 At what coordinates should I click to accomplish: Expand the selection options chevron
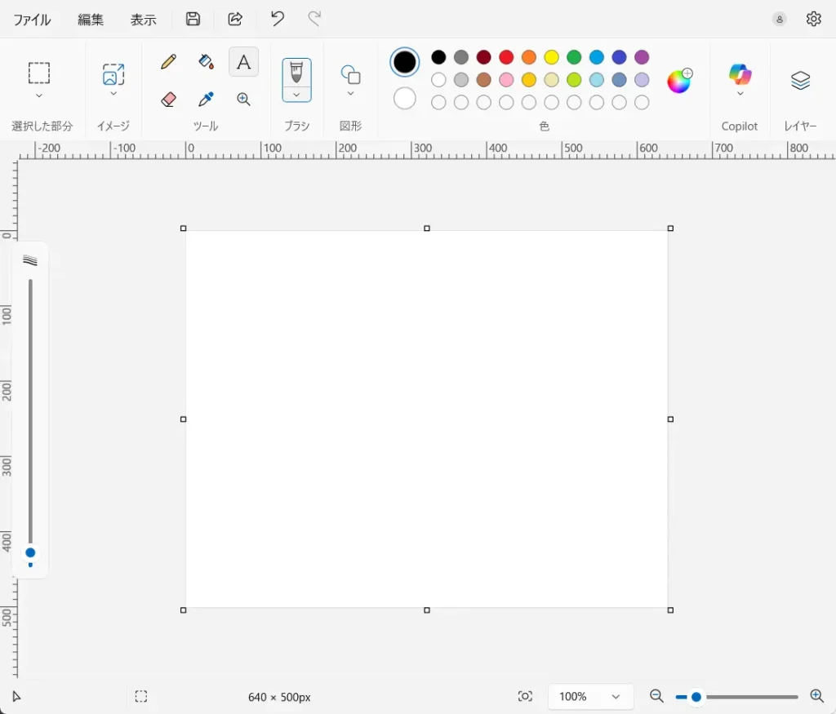pos(39,96)
